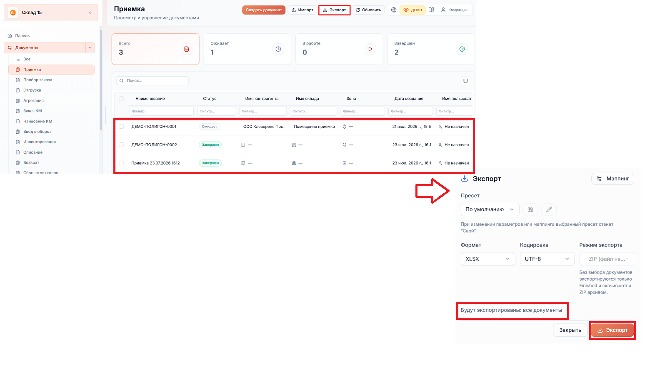The width and height of the screenshot is (665, 376).
Task: Toggle the ДЕМО mode badge
Action: pos(412,10)
